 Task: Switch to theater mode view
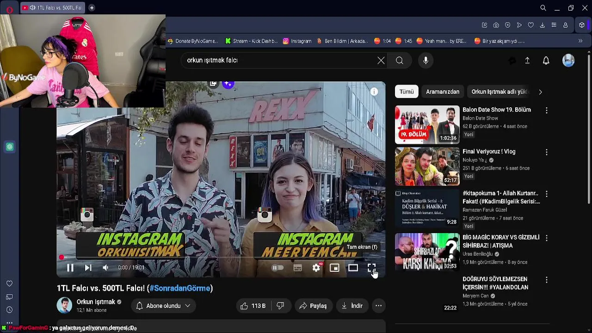pos(353,267)
